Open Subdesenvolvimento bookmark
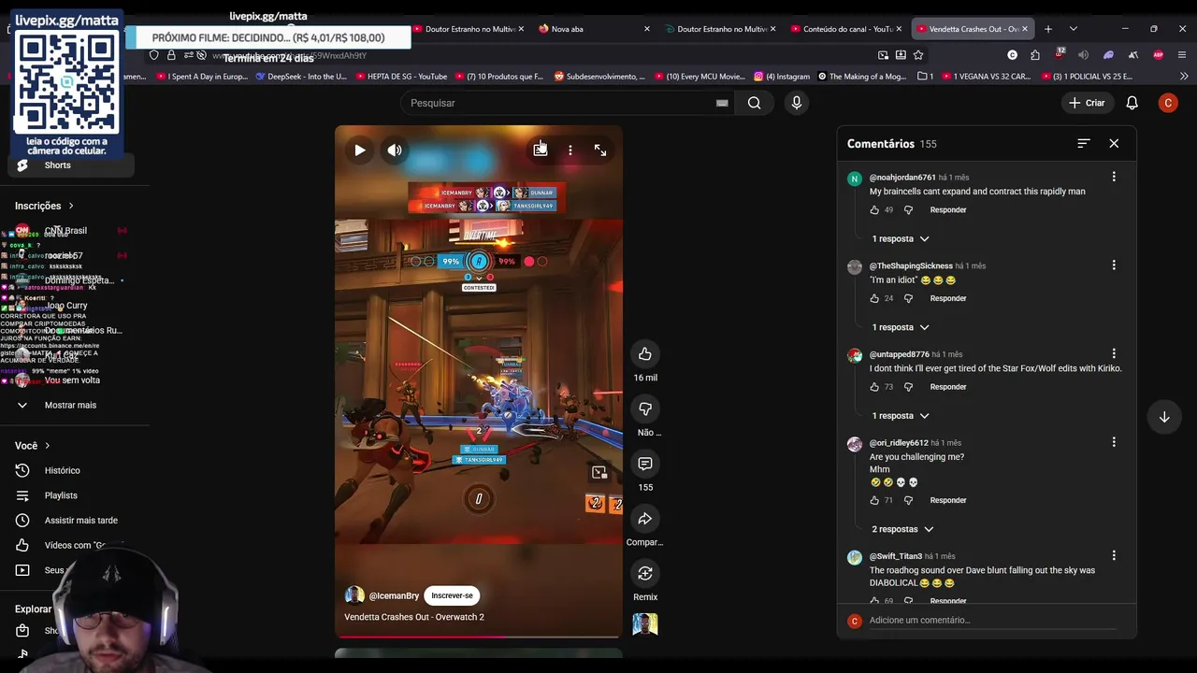 pos(599,77)
